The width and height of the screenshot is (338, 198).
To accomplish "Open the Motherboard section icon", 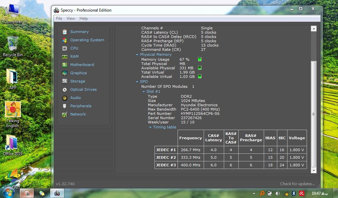I will [65, 65].
